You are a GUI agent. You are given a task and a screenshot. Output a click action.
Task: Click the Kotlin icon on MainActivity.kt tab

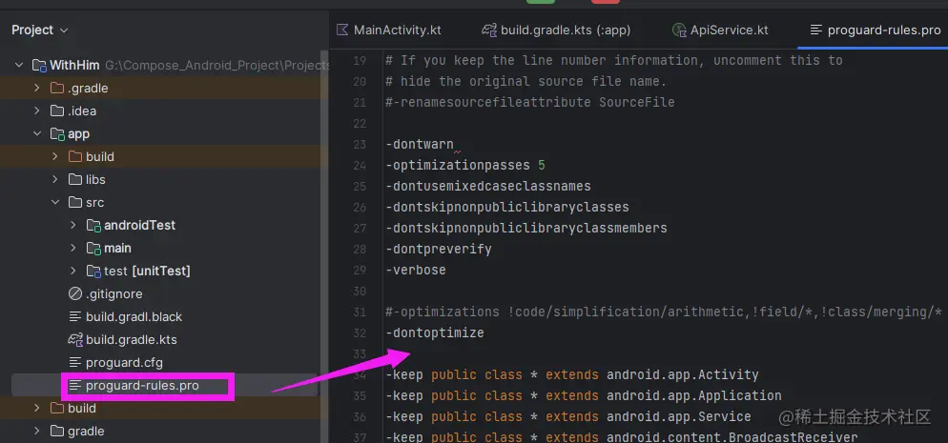tap(342, 30)
